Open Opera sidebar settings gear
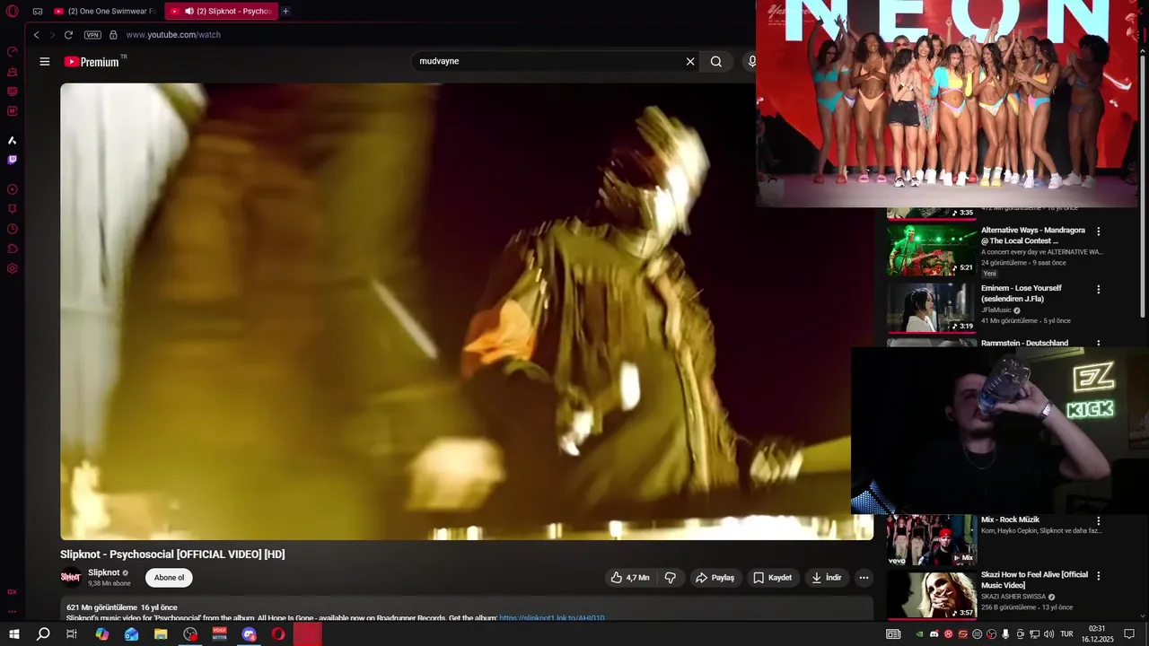The width and height of the screenshot is (1149, 646). point(13,268)
